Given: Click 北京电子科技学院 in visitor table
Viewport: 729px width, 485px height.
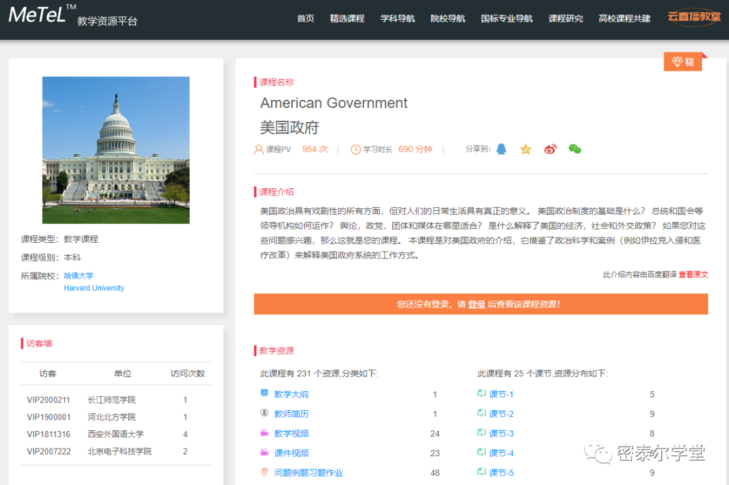Looking at the screenshot, I should pos(119,451).
